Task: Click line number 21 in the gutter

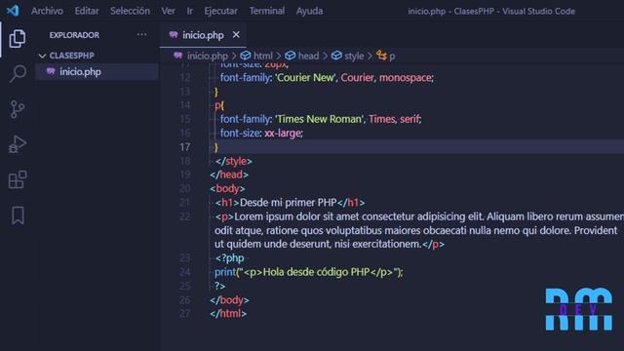Action: 184,202
